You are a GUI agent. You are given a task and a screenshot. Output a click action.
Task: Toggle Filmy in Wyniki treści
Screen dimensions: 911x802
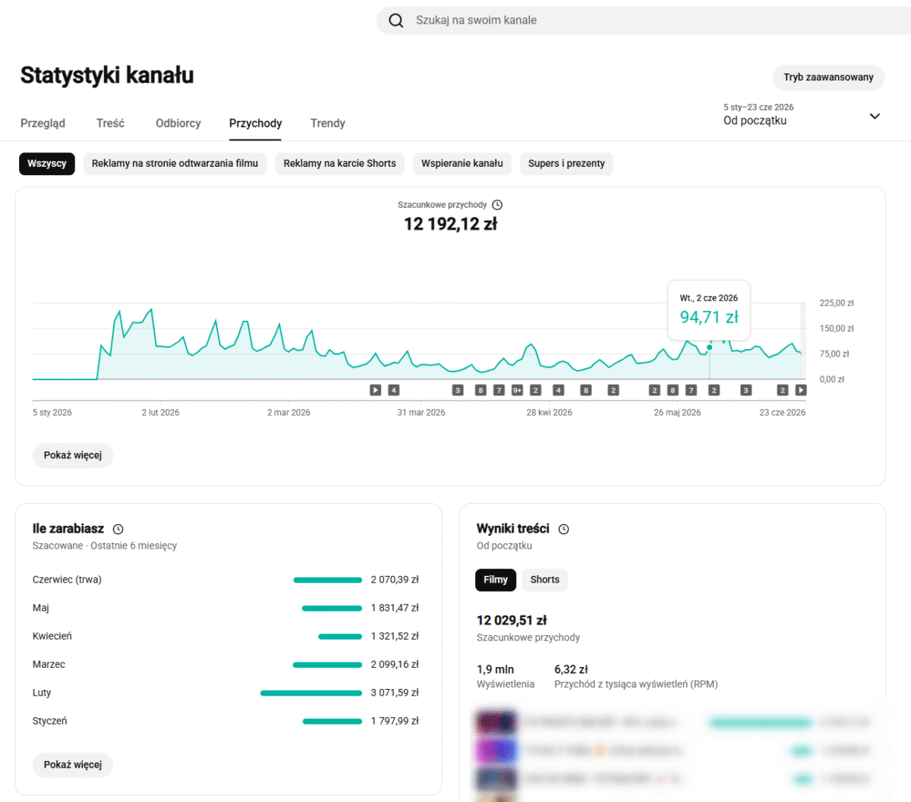click(x=496, y=580)
